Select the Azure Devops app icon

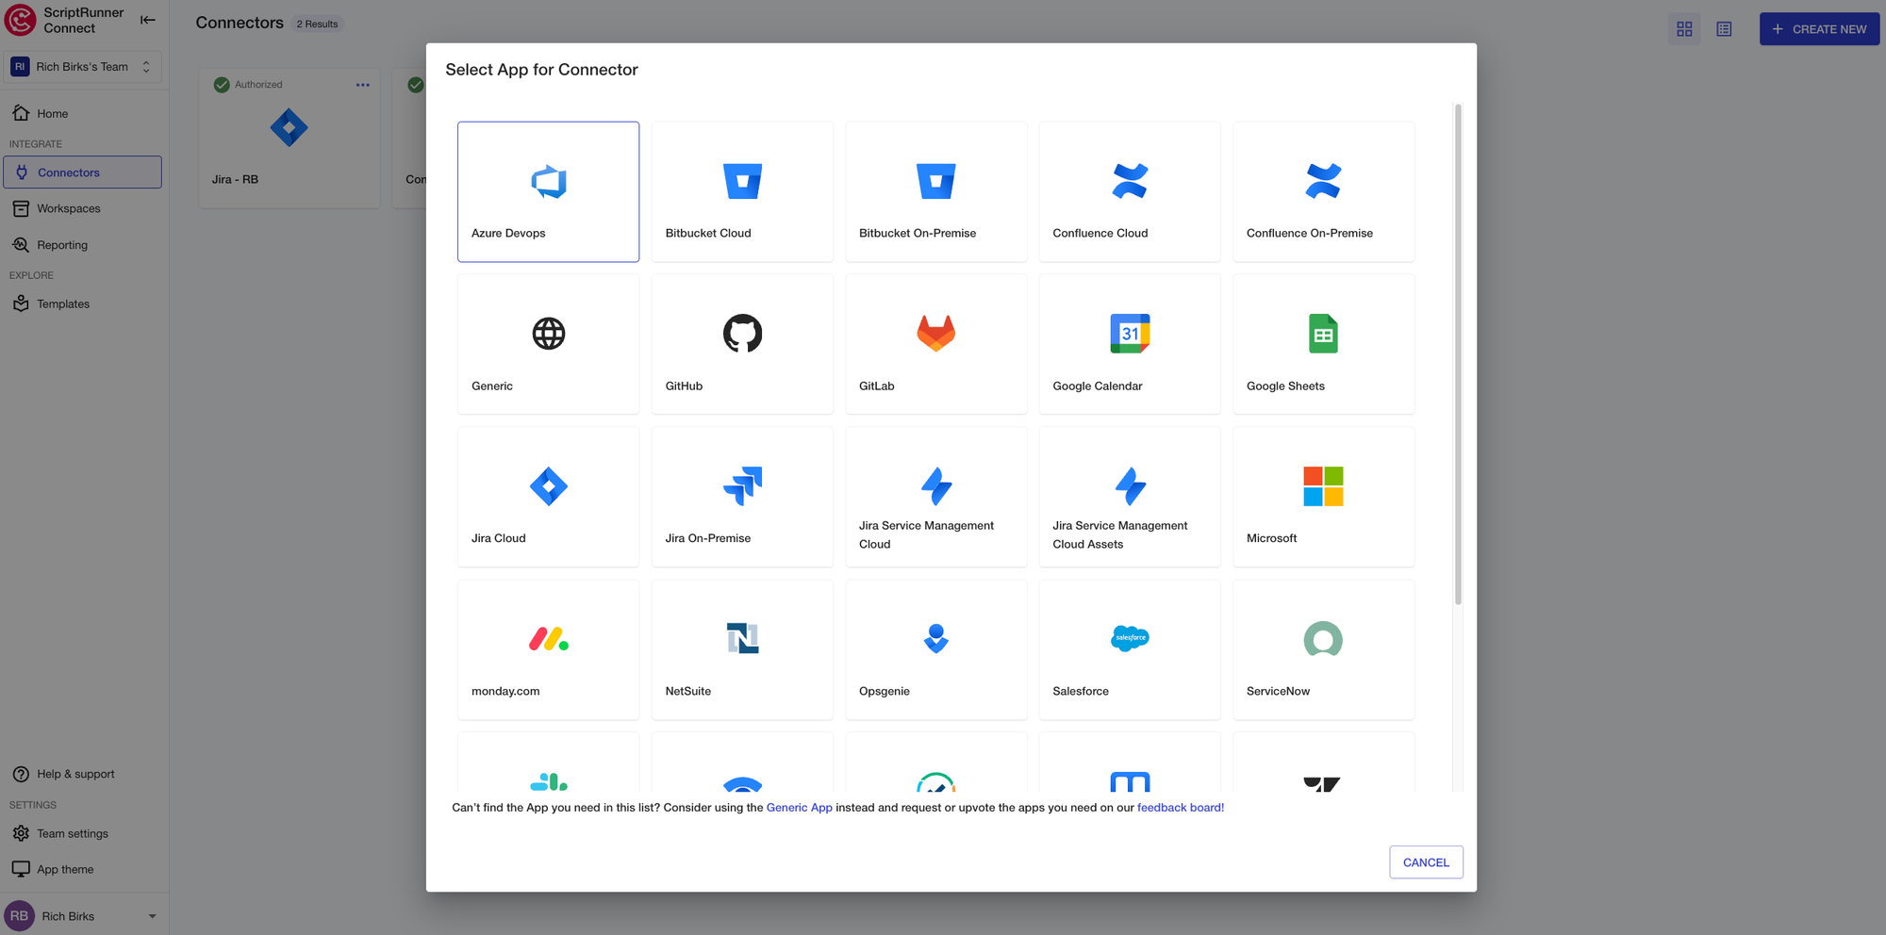(x=548, y=181)
